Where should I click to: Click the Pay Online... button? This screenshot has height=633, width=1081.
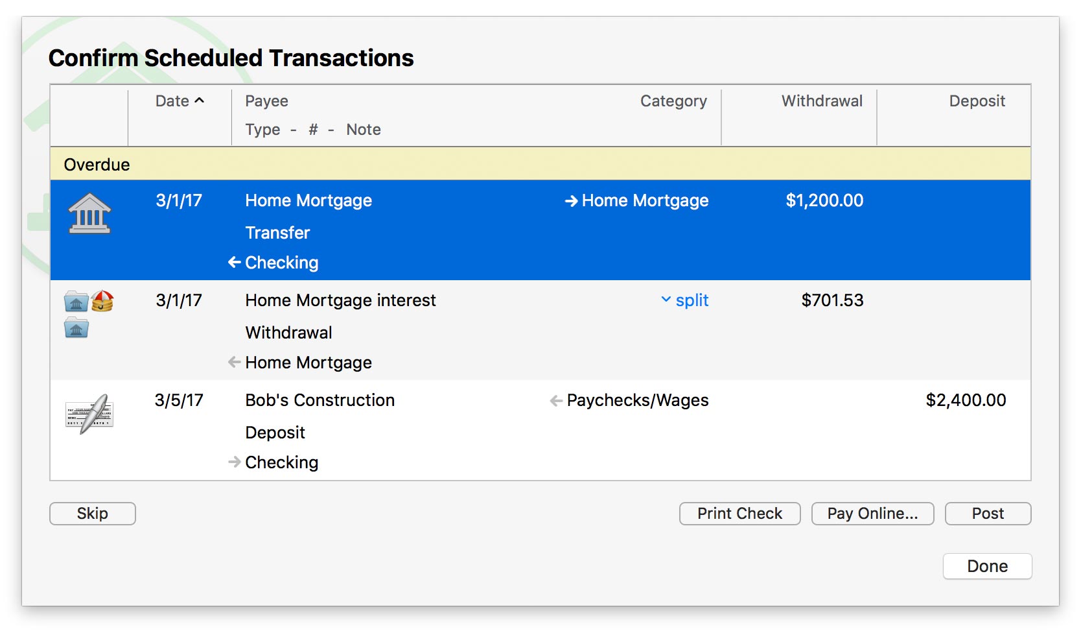[872, 514]
